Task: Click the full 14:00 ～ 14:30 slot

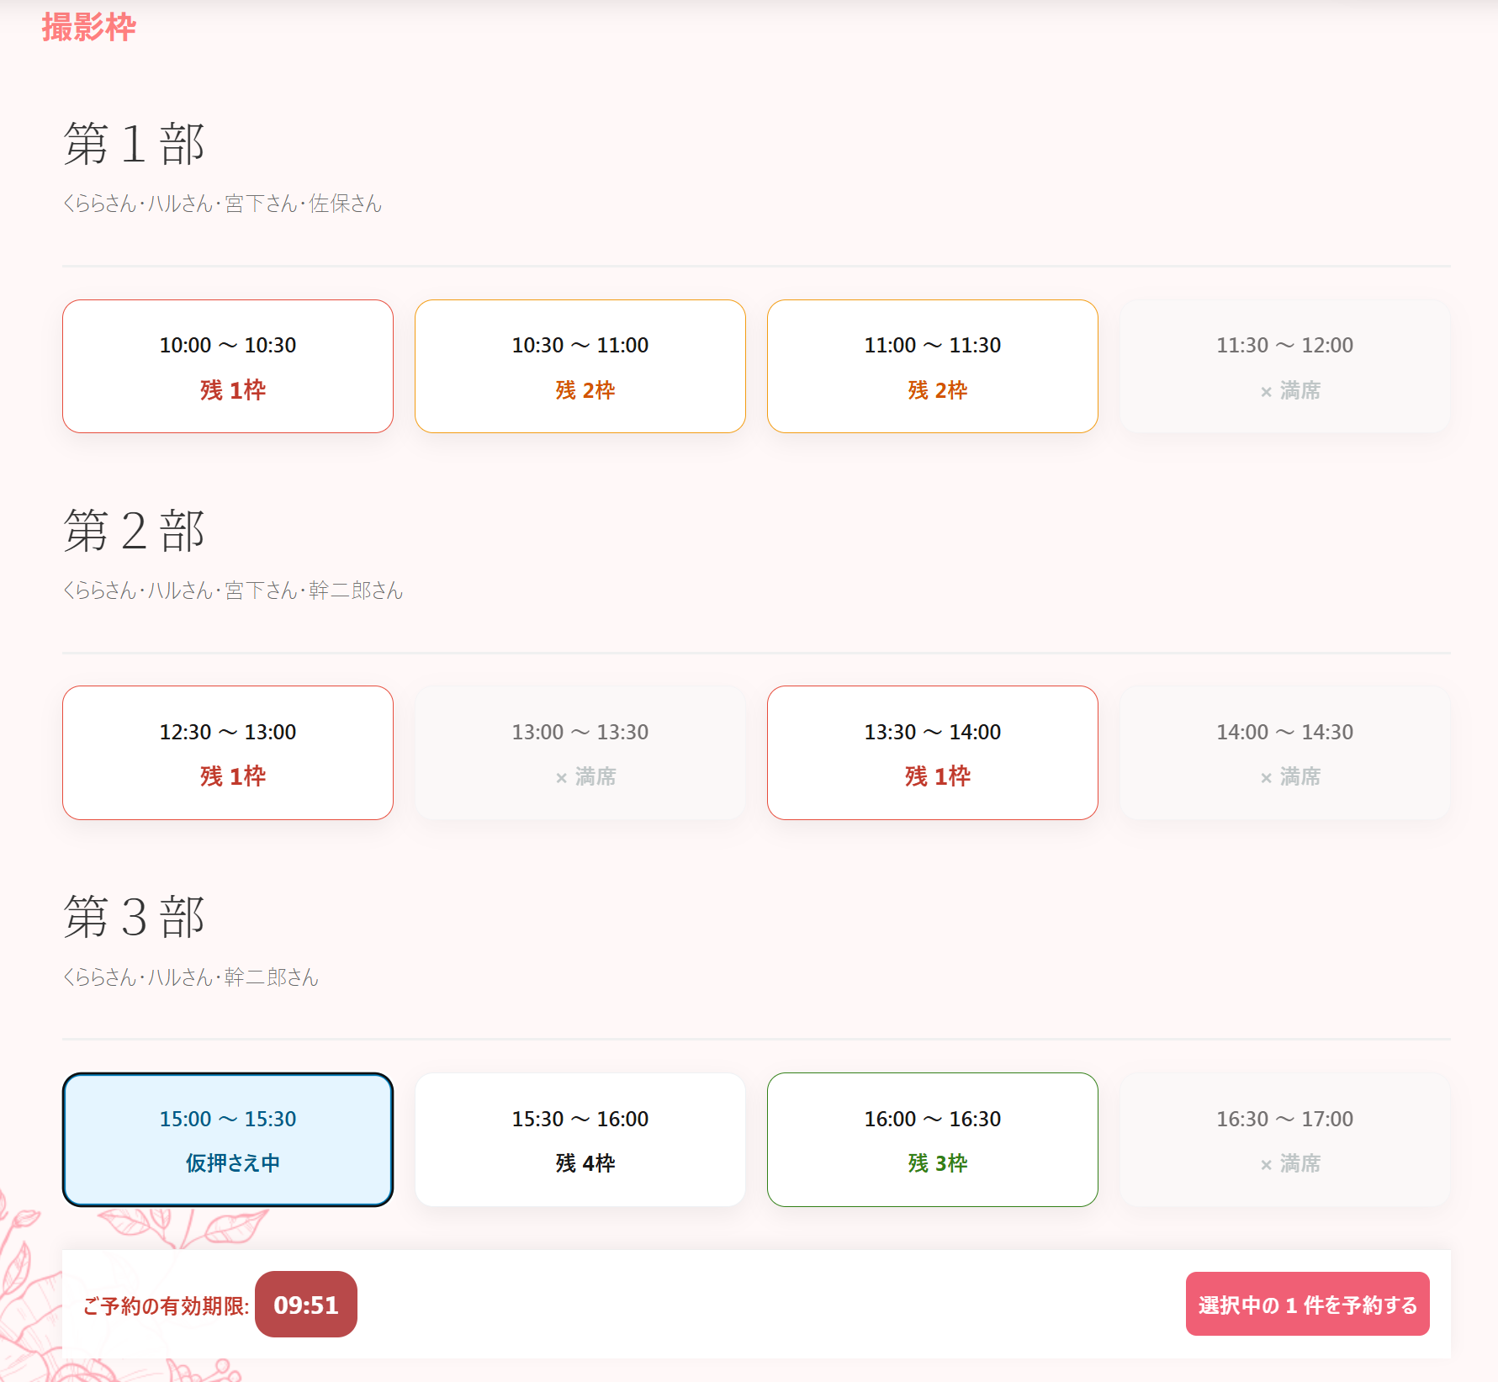Action: tap(1284, 753)
